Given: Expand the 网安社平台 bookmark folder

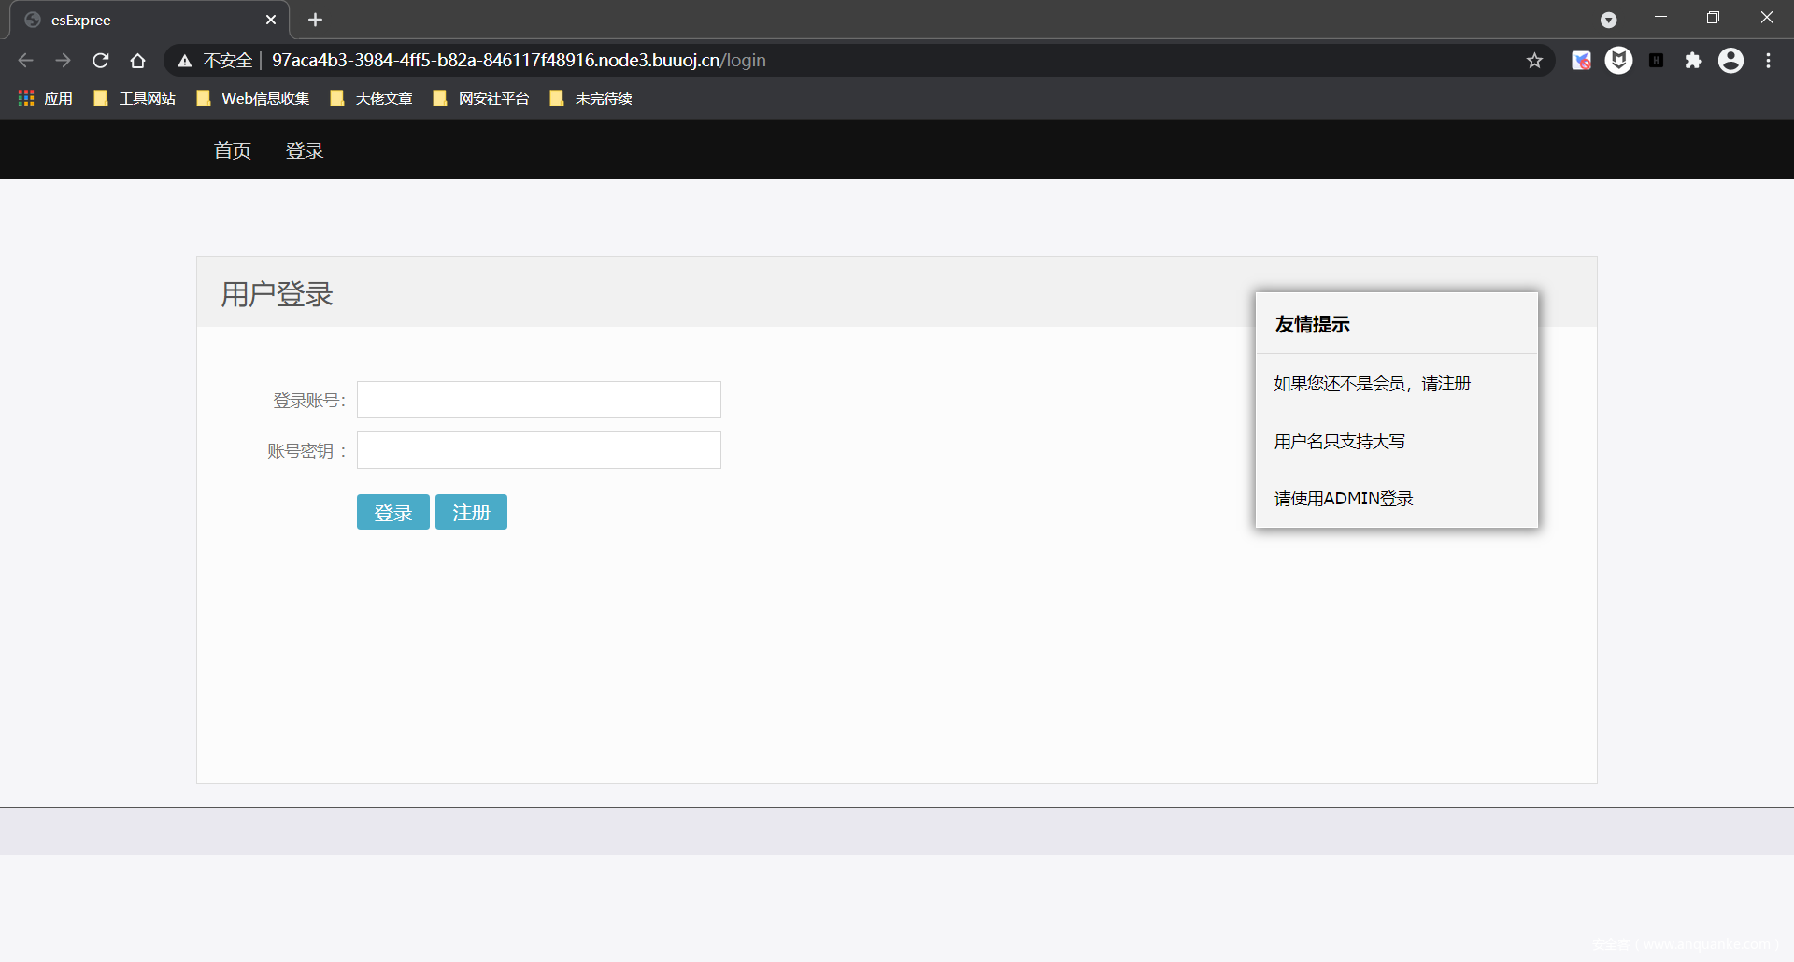Looking at the screenshot, I should click(481, 98).
